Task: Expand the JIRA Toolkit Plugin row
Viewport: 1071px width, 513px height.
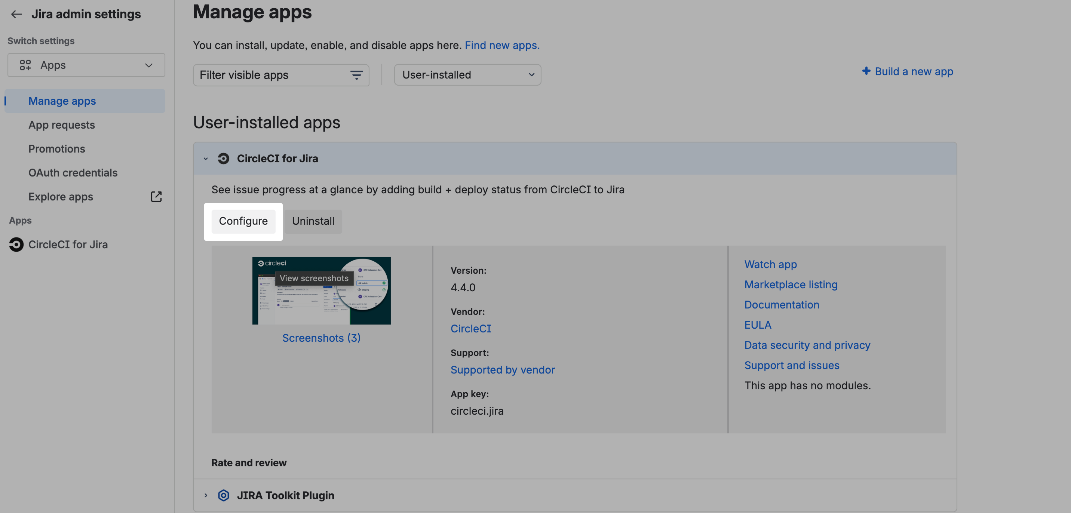Action: [205, 495]
